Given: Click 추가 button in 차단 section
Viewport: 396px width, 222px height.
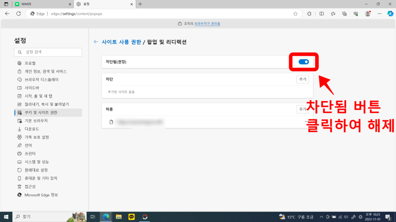Looking at the screenshot, I should tap(302, 79).
